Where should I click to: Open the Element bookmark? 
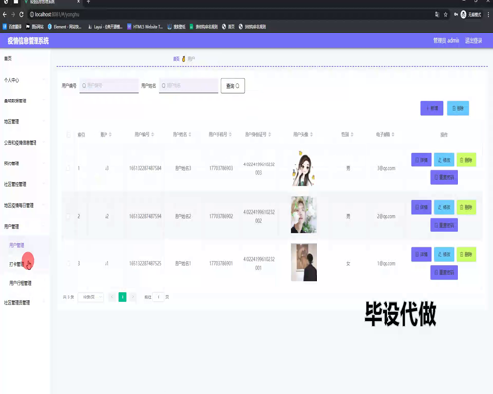pos(64,27)
